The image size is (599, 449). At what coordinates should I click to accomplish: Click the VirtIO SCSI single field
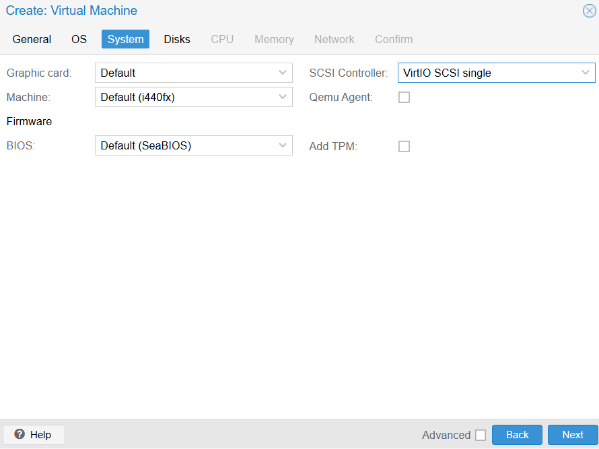491,73
